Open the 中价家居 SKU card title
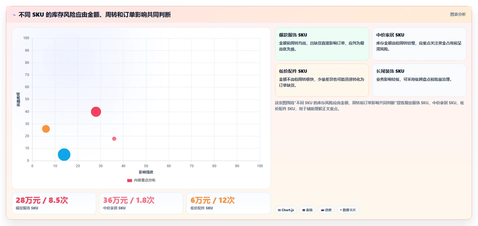The height and width of the screenshot is (226, 478). (390, 35)
